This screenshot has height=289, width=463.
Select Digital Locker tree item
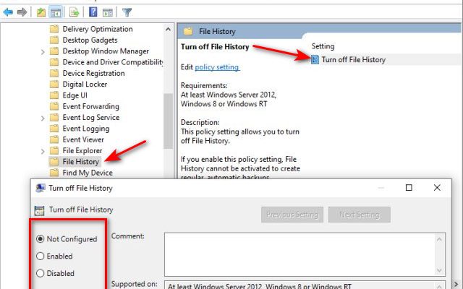click(85, 84)
